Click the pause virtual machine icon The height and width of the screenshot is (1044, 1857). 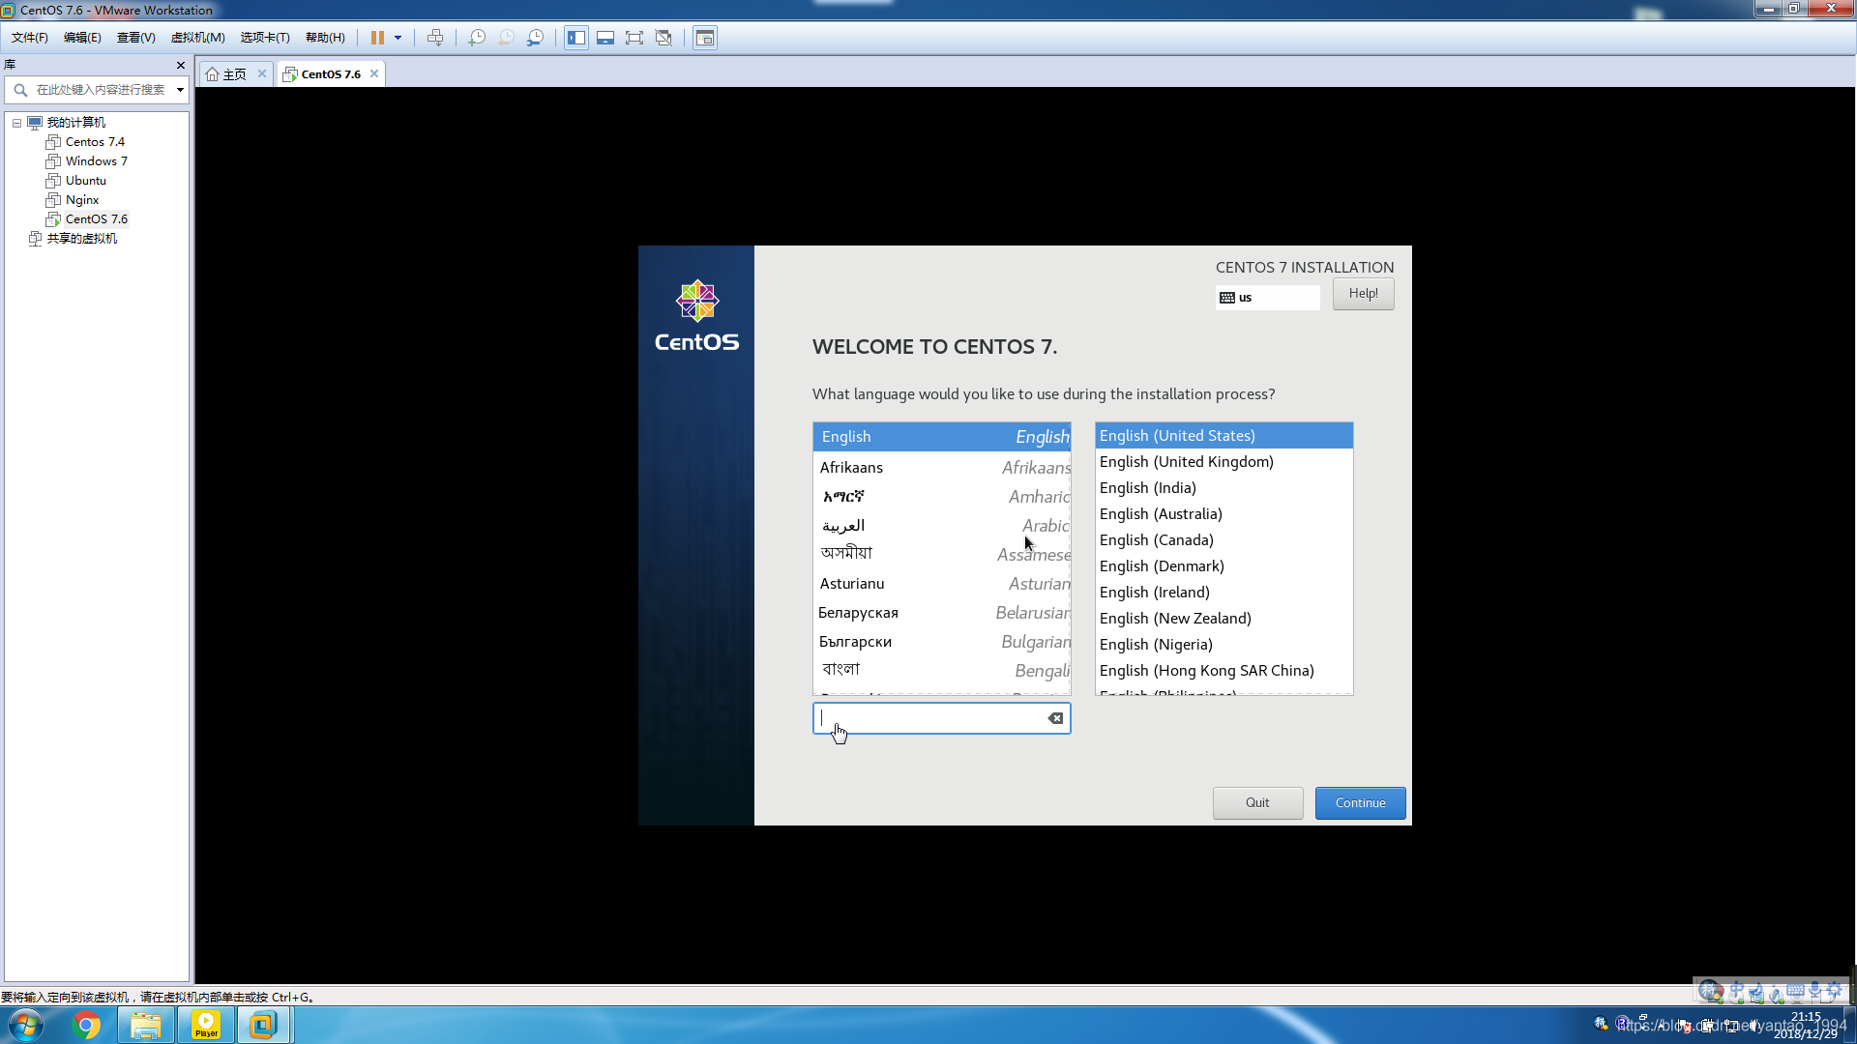pyautogui.click(x=377, y=38)
